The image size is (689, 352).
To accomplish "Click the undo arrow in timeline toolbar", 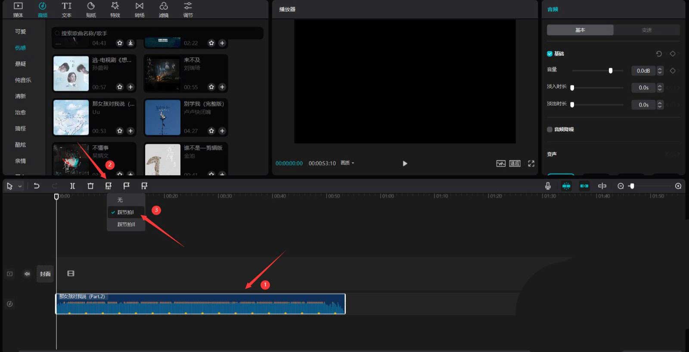I will point(37,186).
